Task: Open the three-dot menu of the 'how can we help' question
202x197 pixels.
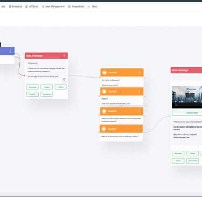Action: (x=138, y=129)
